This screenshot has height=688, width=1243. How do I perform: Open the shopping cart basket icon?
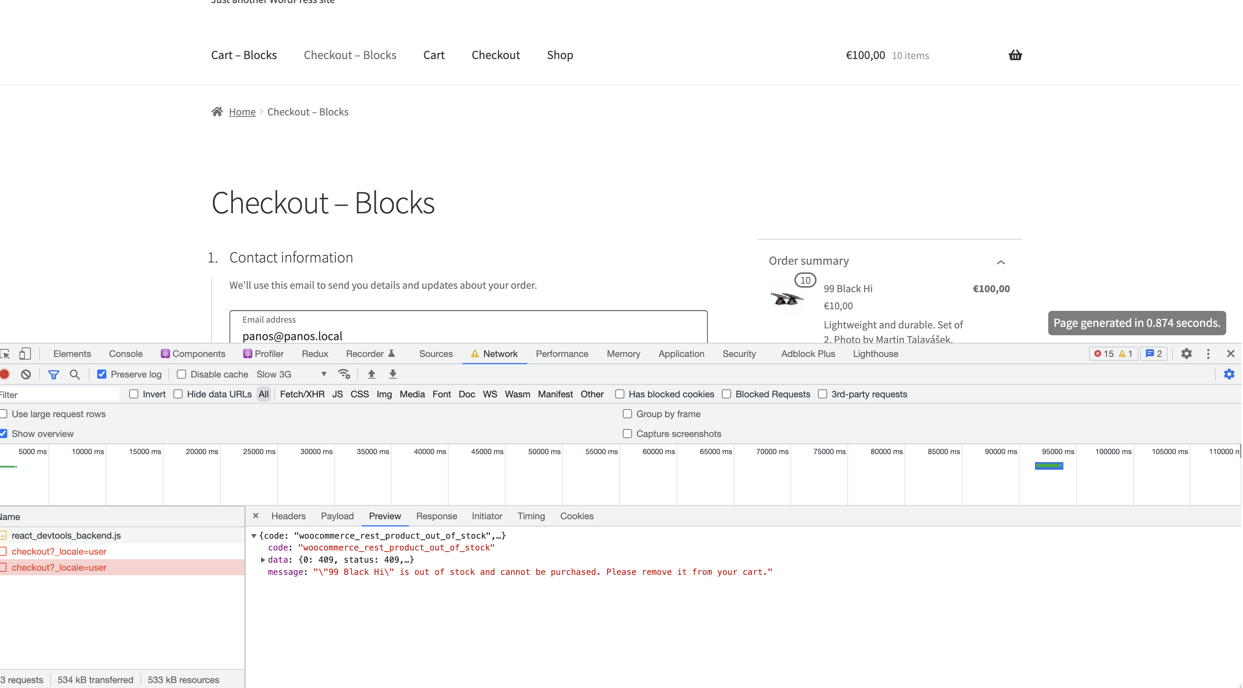(1015, 55)
